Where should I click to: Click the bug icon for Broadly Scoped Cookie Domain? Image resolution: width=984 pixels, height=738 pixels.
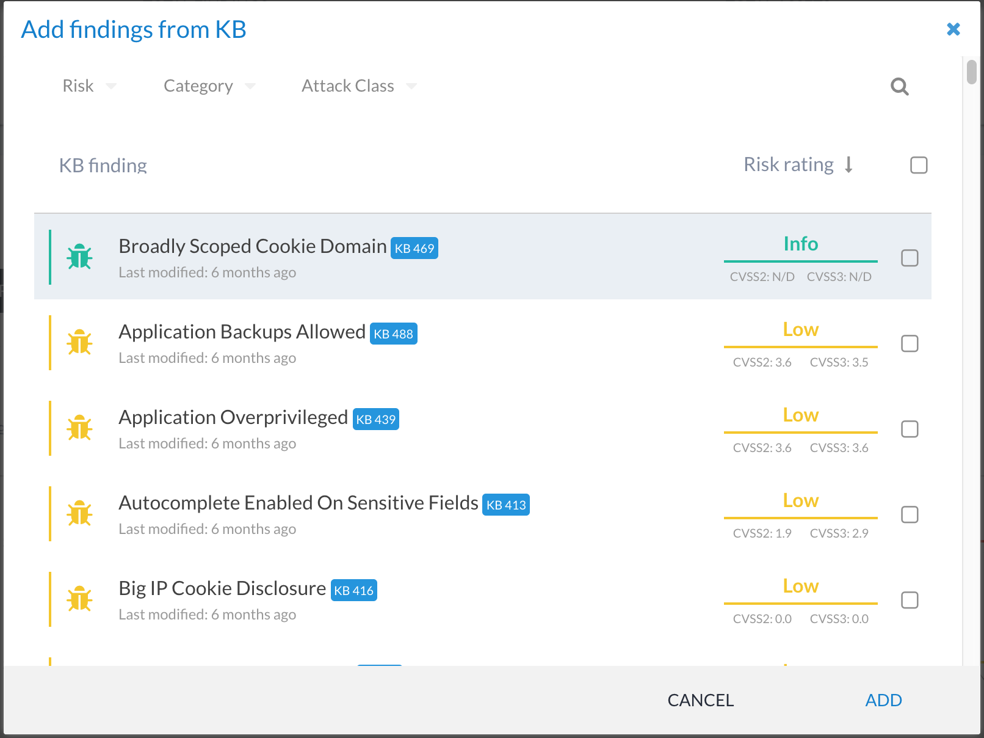[x=80, y=257]
